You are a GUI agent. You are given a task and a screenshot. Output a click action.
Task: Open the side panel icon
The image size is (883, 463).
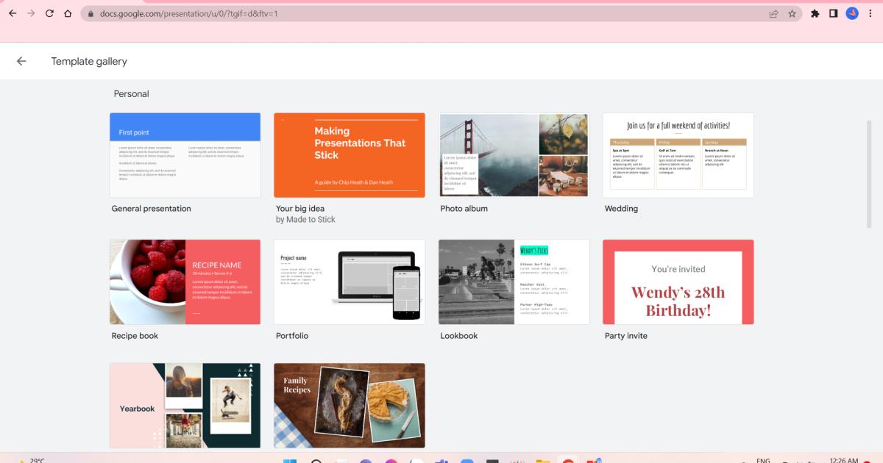tap(834, 12)
